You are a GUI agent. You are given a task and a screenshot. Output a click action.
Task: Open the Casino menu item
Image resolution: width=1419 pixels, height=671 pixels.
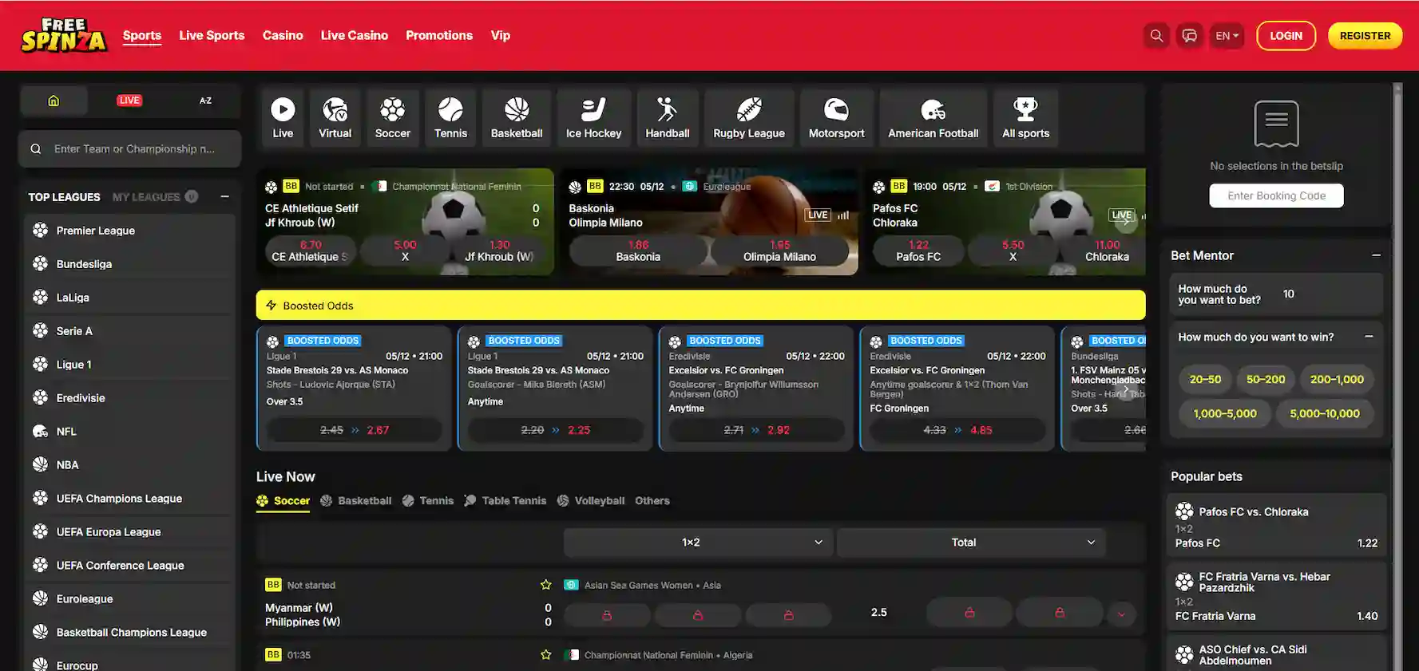(x=283, y=36)
